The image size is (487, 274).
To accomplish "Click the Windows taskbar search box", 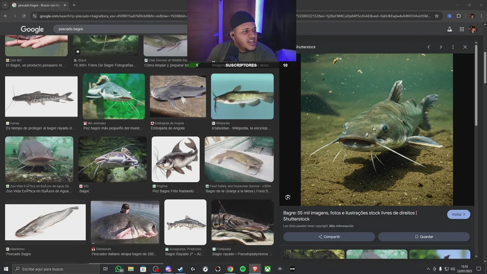I will [x=56, y=269].
